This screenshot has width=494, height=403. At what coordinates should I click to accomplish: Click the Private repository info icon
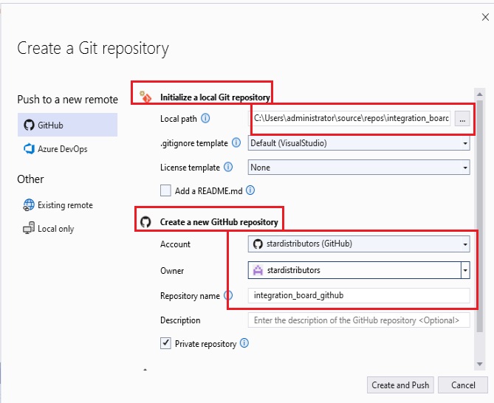(244, 343)
